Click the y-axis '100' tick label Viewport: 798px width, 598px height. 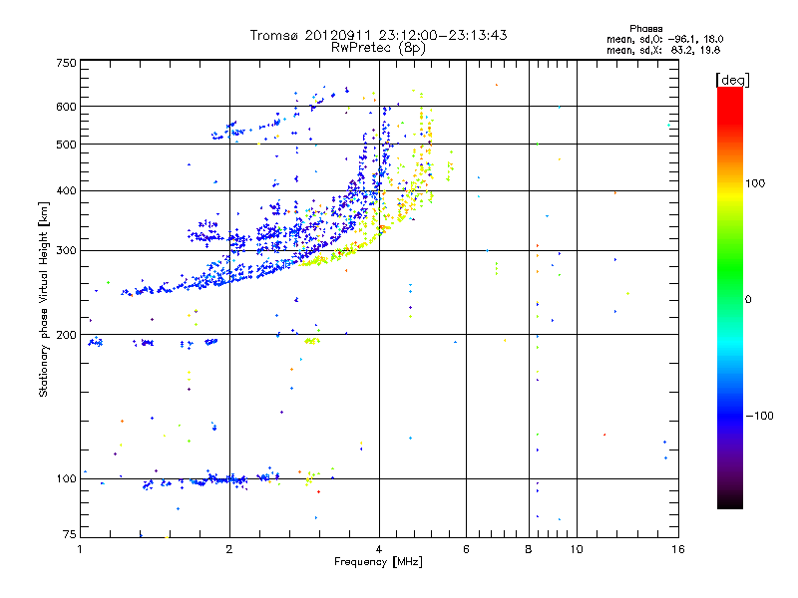tap(66, 479)
